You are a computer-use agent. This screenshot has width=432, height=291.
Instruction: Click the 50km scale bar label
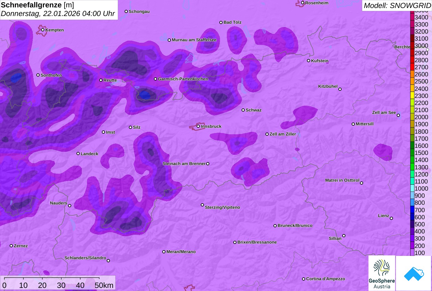(x=104, y=285)
